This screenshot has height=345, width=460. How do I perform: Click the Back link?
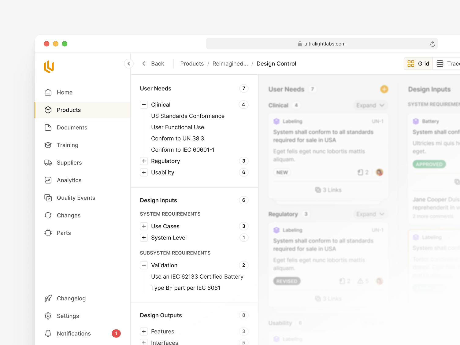point(153,64)
